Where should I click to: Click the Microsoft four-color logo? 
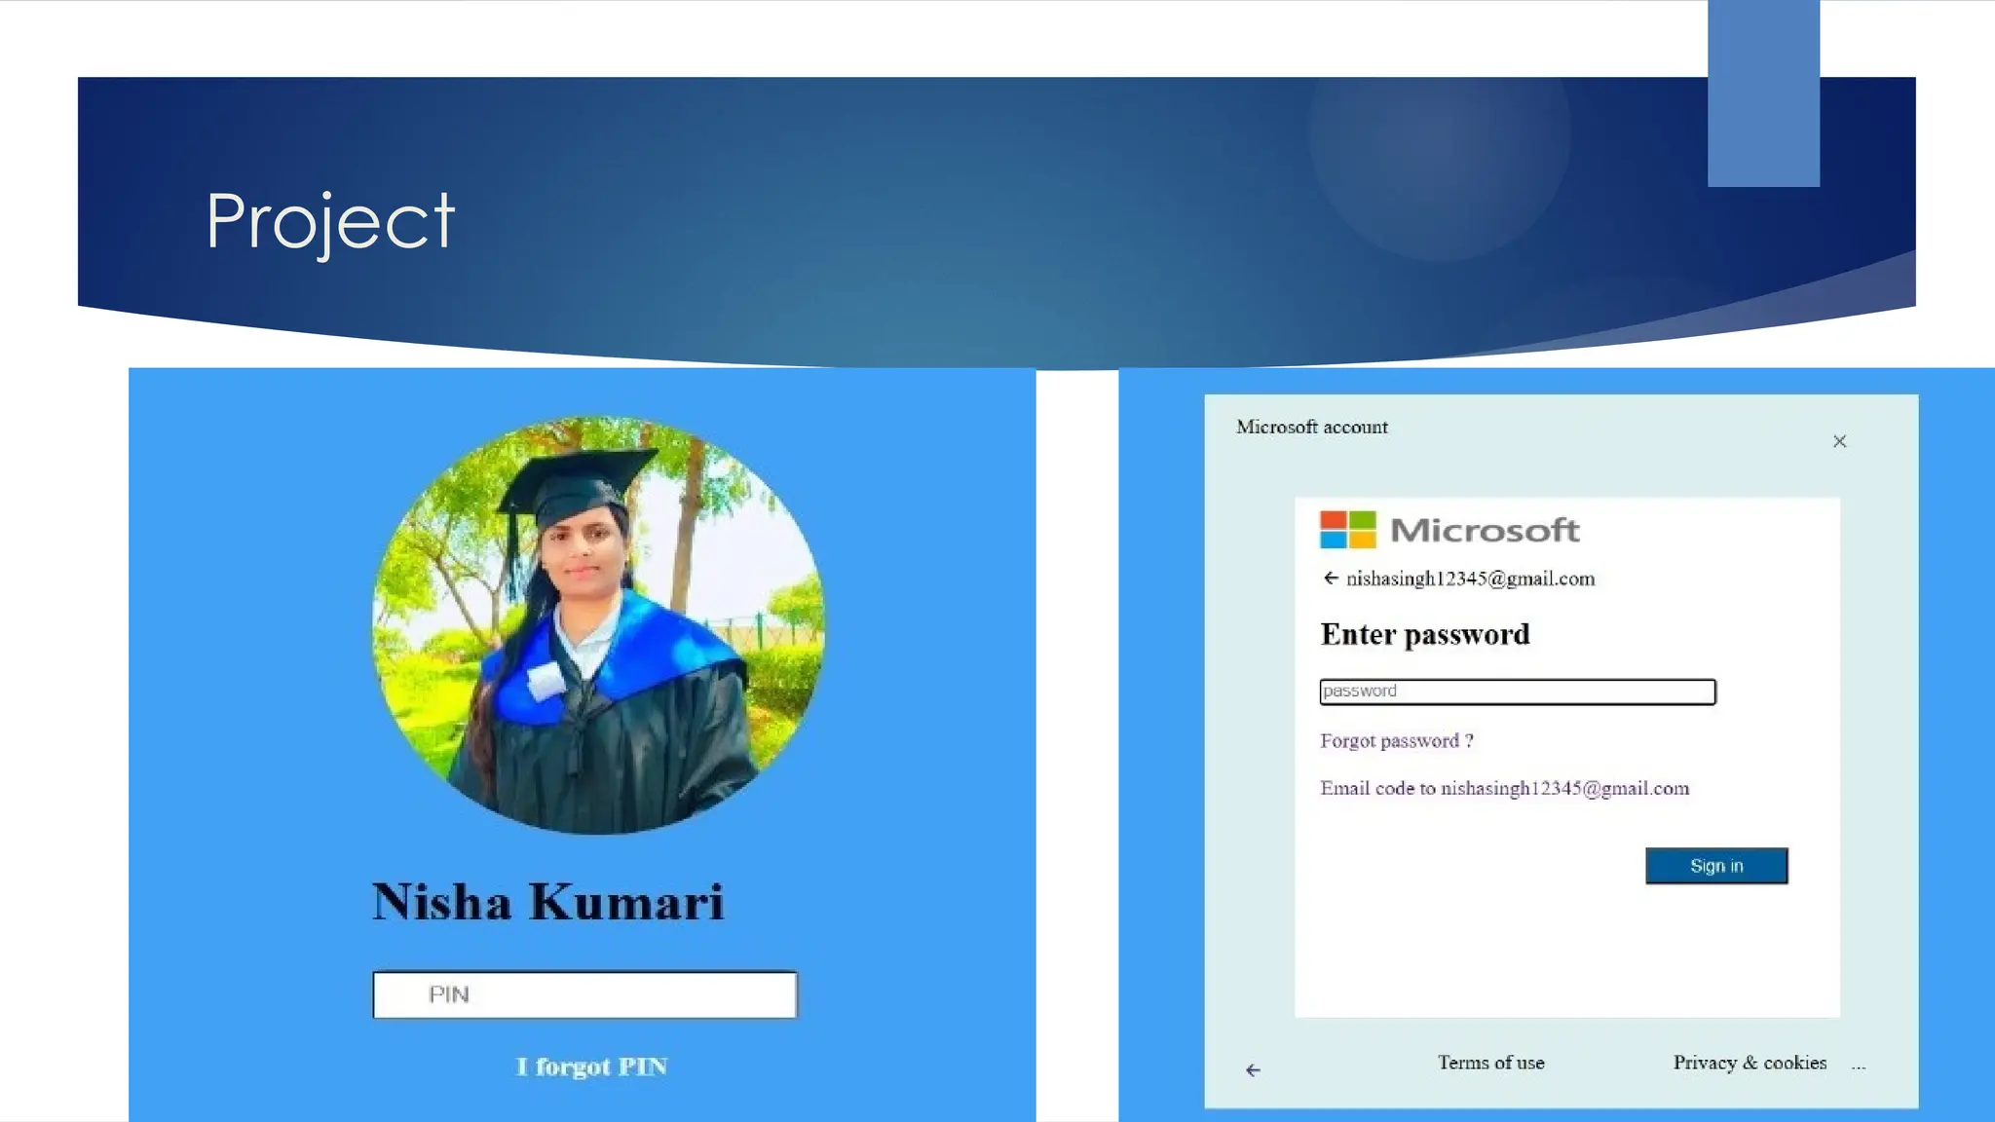[1348, 530]
